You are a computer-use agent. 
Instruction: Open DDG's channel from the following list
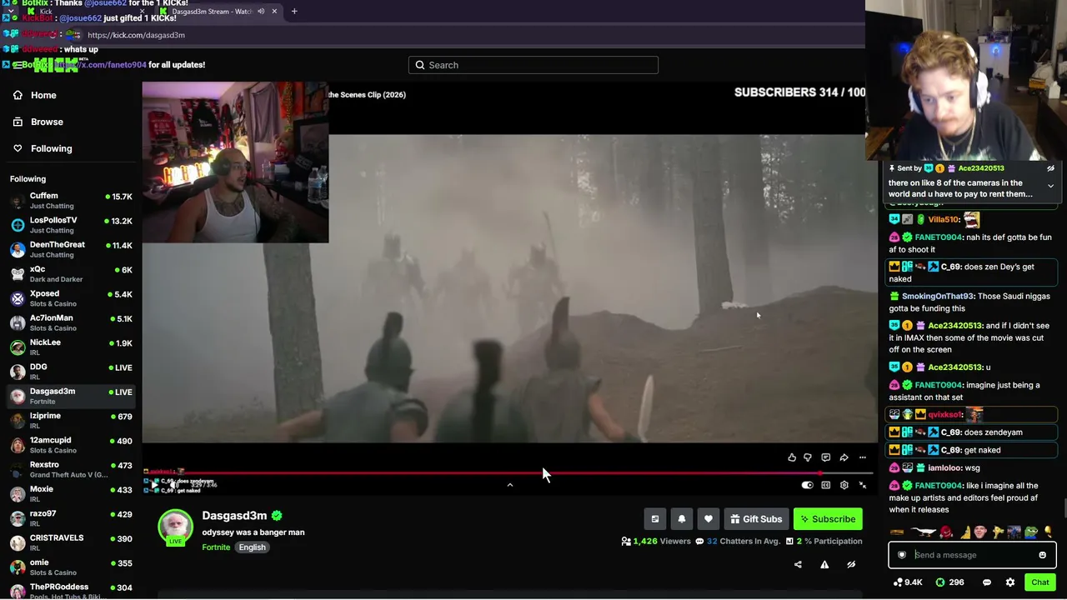point(71,372)
